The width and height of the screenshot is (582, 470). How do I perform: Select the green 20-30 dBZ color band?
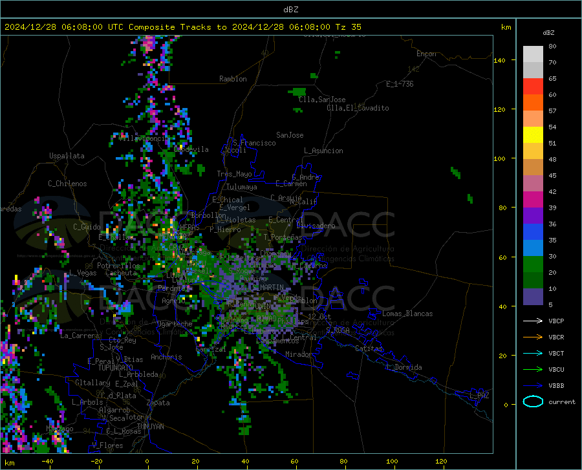(x=533, y=264)
